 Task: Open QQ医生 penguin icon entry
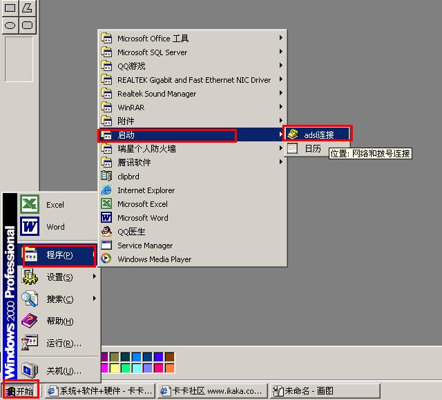click(192, 232)
